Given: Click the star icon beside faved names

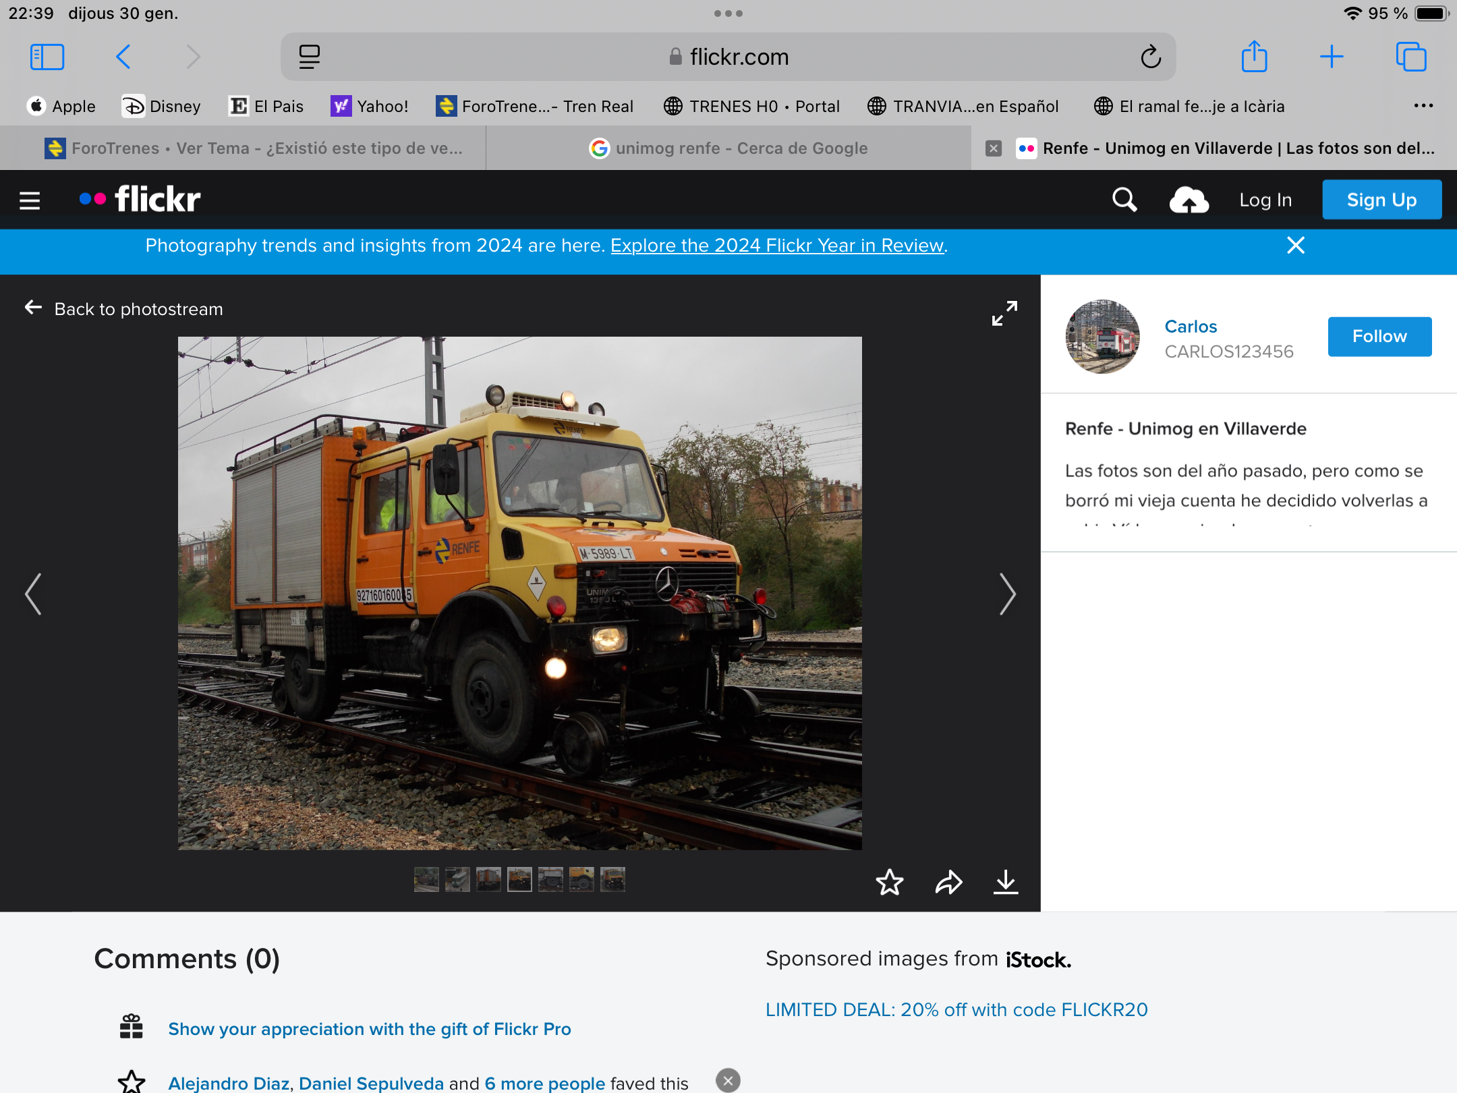Looking at the screenshot, I should (132, 1082).
